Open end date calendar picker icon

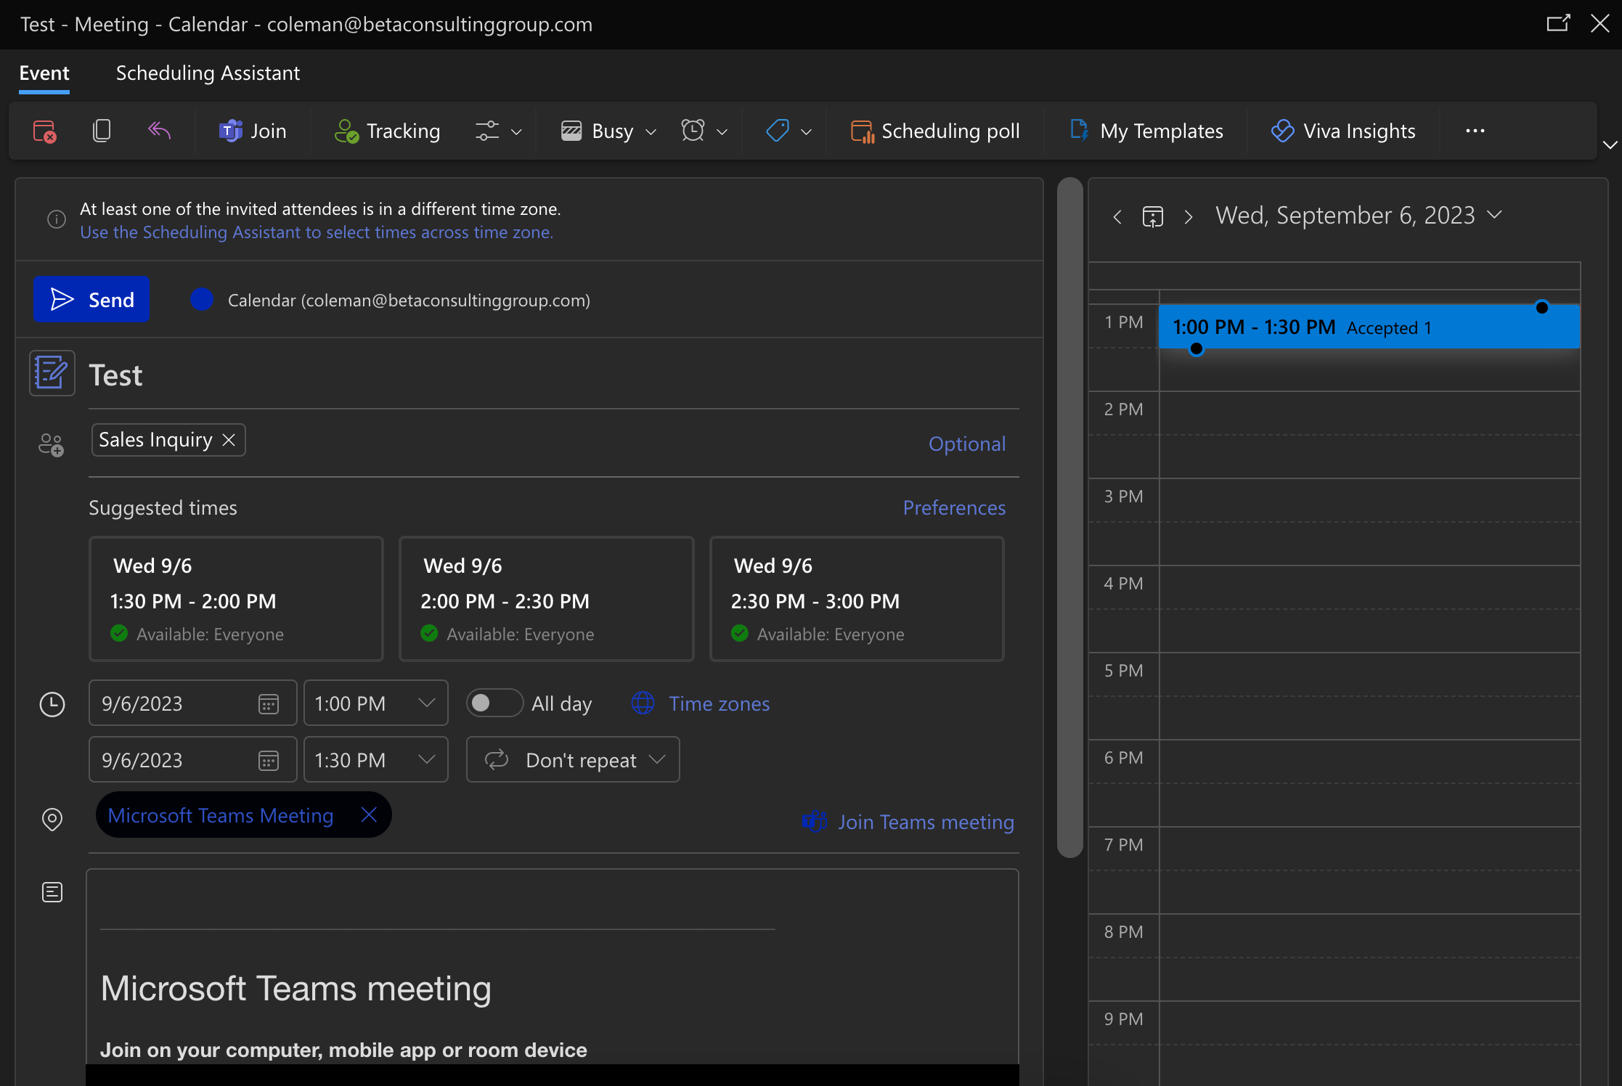pyautogui.click(x=269, y=761)
